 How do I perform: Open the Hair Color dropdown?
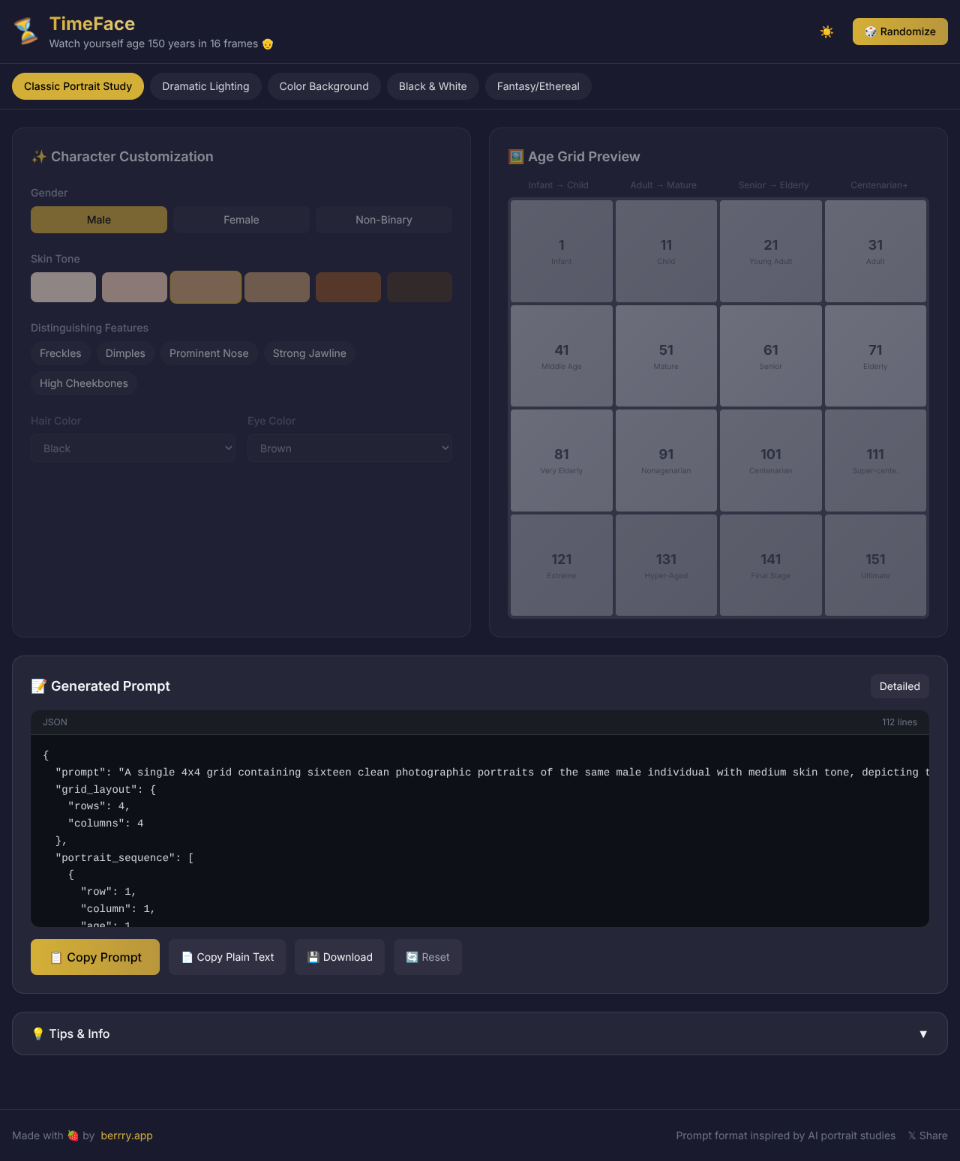(133, 448)
